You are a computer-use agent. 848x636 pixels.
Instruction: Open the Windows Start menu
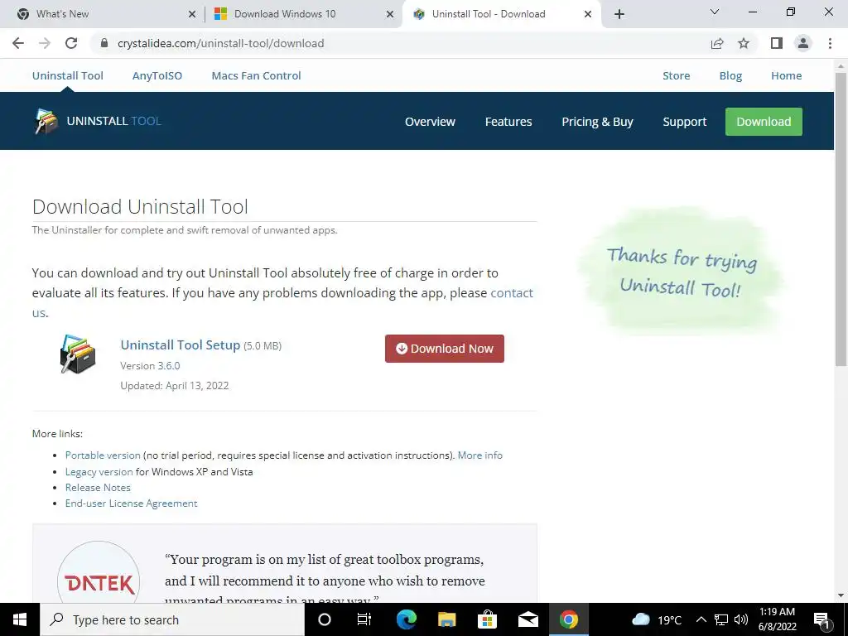[20, 619]
